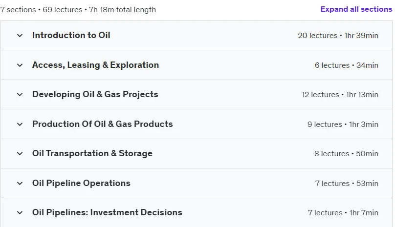Open Access, Leasing & Exploration section title

coord(95,65)
